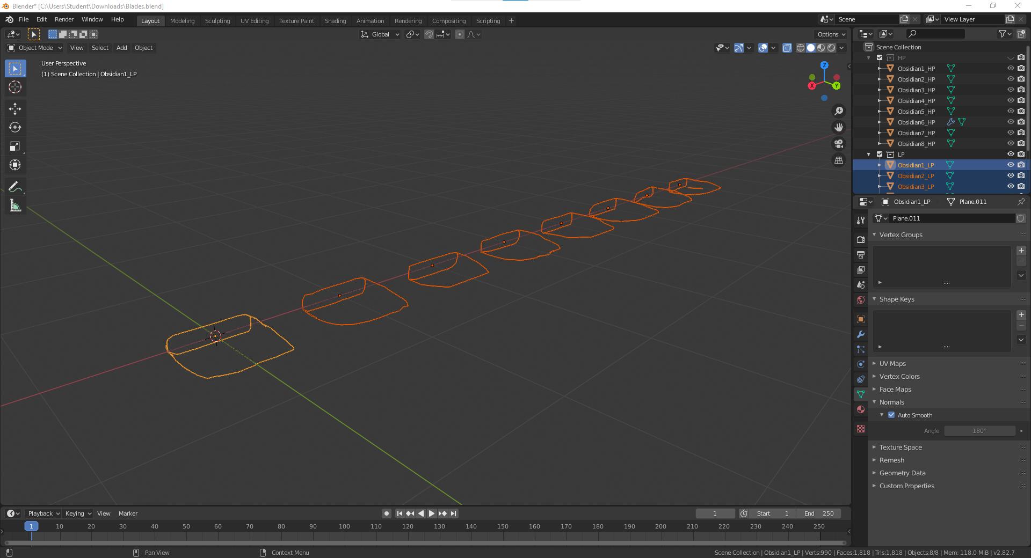Activate the Transform tool

(x=15, y=165)
